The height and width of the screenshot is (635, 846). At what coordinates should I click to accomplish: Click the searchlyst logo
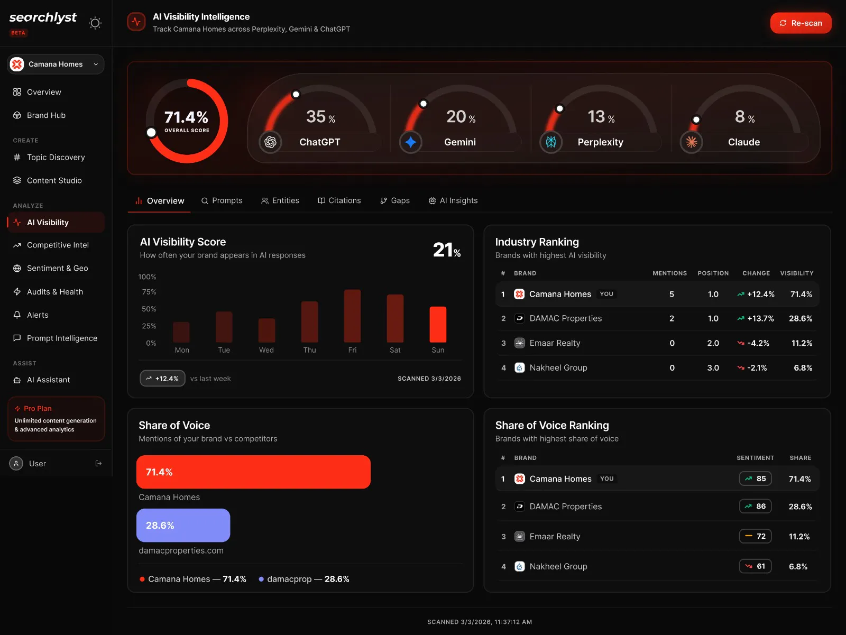[x=43, y=17]
